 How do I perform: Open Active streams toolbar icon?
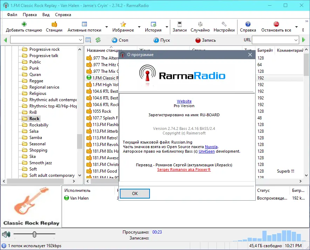coord(84,24)
